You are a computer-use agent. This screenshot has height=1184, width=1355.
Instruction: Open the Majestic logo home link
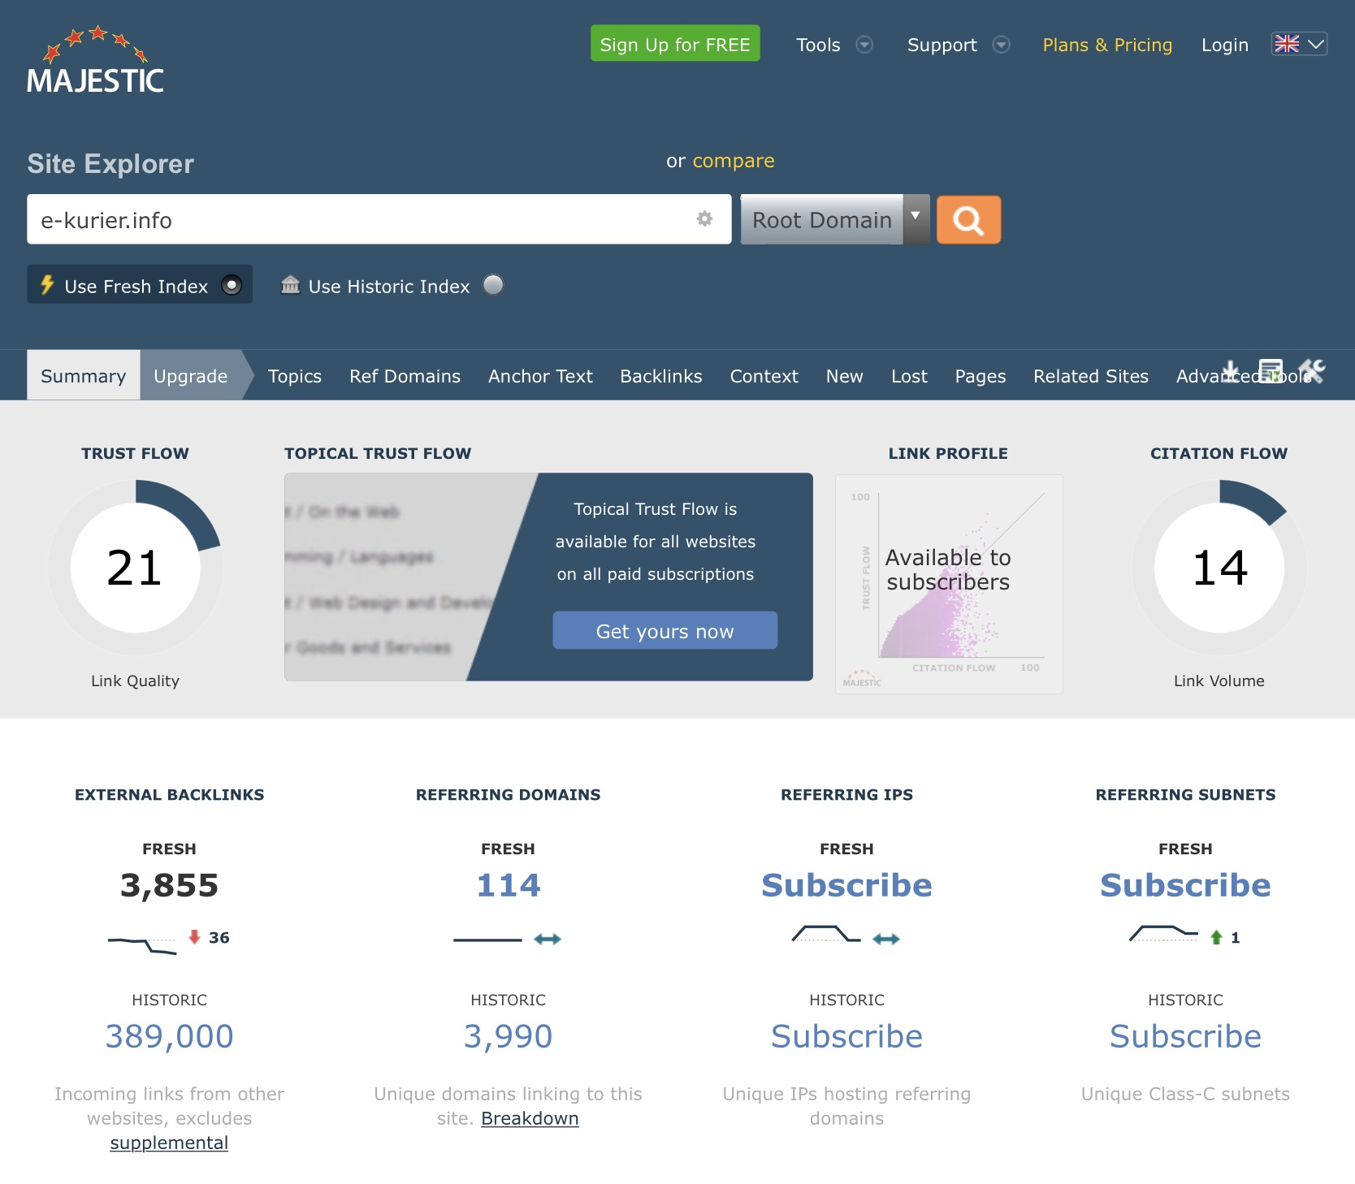pyautogui.click(x=95, y=59)
